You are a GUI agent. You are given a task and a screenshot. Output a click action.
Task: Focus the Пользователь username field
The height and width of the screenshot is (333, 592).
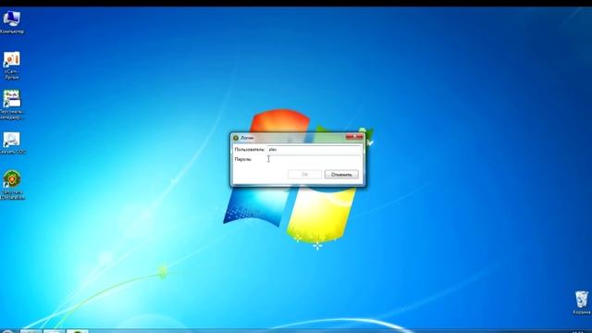pyautogui.click(x=314, y=150)
